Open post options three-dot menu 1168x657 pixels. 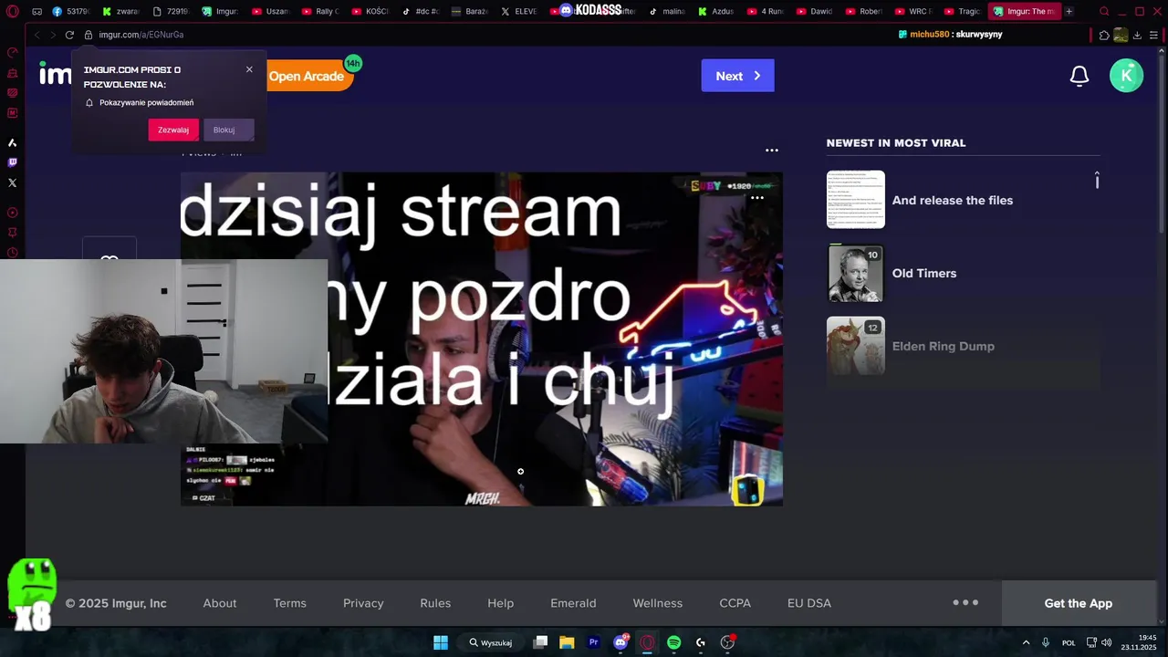(x=772, y=151)
